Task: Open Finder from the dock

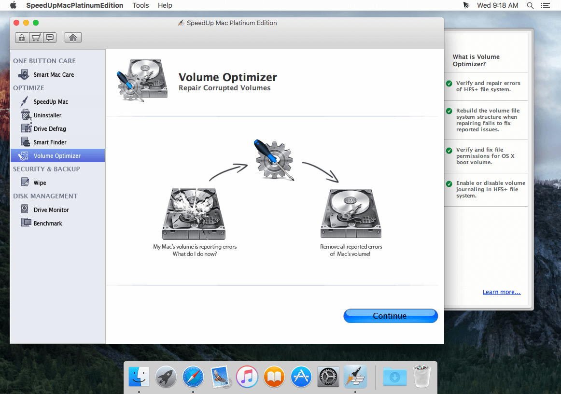Action: pyautogui.click(x=139, y=377)
